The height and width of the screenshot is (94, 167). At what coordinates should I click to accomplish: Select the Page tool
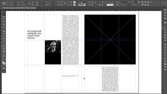tap(4, 19)
